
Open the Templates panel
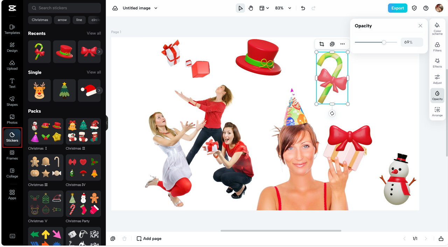[12, 29]
